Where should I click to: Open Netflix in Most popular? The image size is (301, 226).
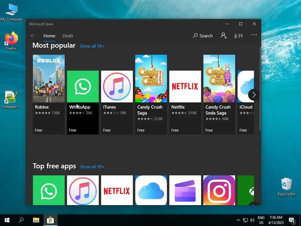185,102
